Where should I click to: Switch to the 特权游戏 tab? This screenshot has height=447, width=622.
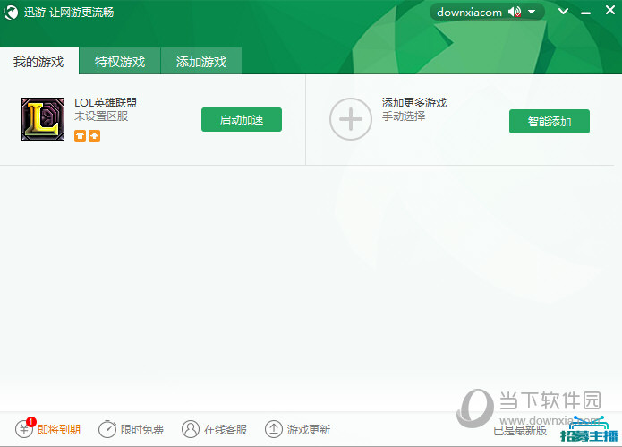click(x=120, y=62)
